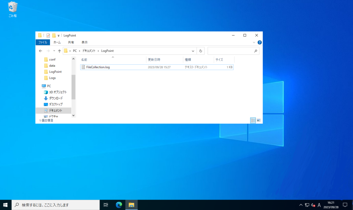
Task: Click the taskbar search box
Action: point(56,205)
